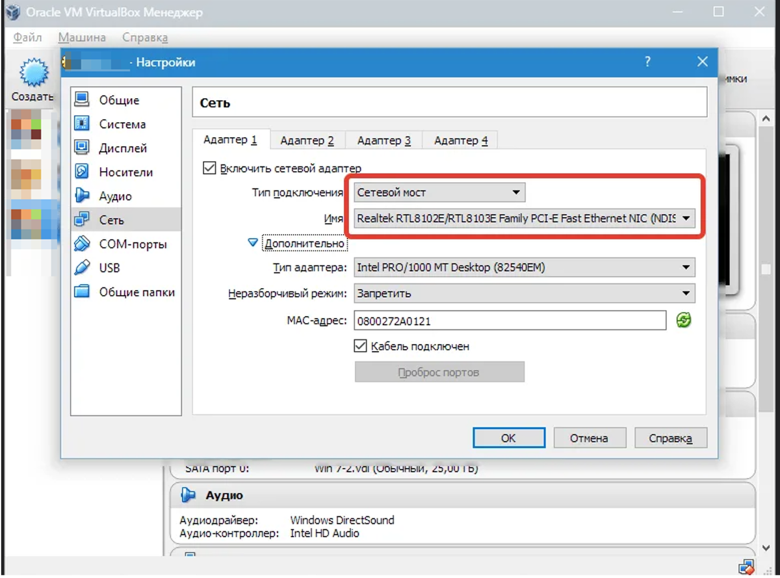Switch to Адаптер 2 tab
The height and width of the screenshot is (578, 780).
307,140
